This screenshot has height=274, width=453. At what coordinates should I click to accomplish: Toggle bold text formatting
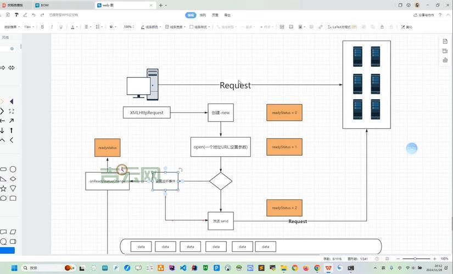pyautogui.click(x=42, y=26)
